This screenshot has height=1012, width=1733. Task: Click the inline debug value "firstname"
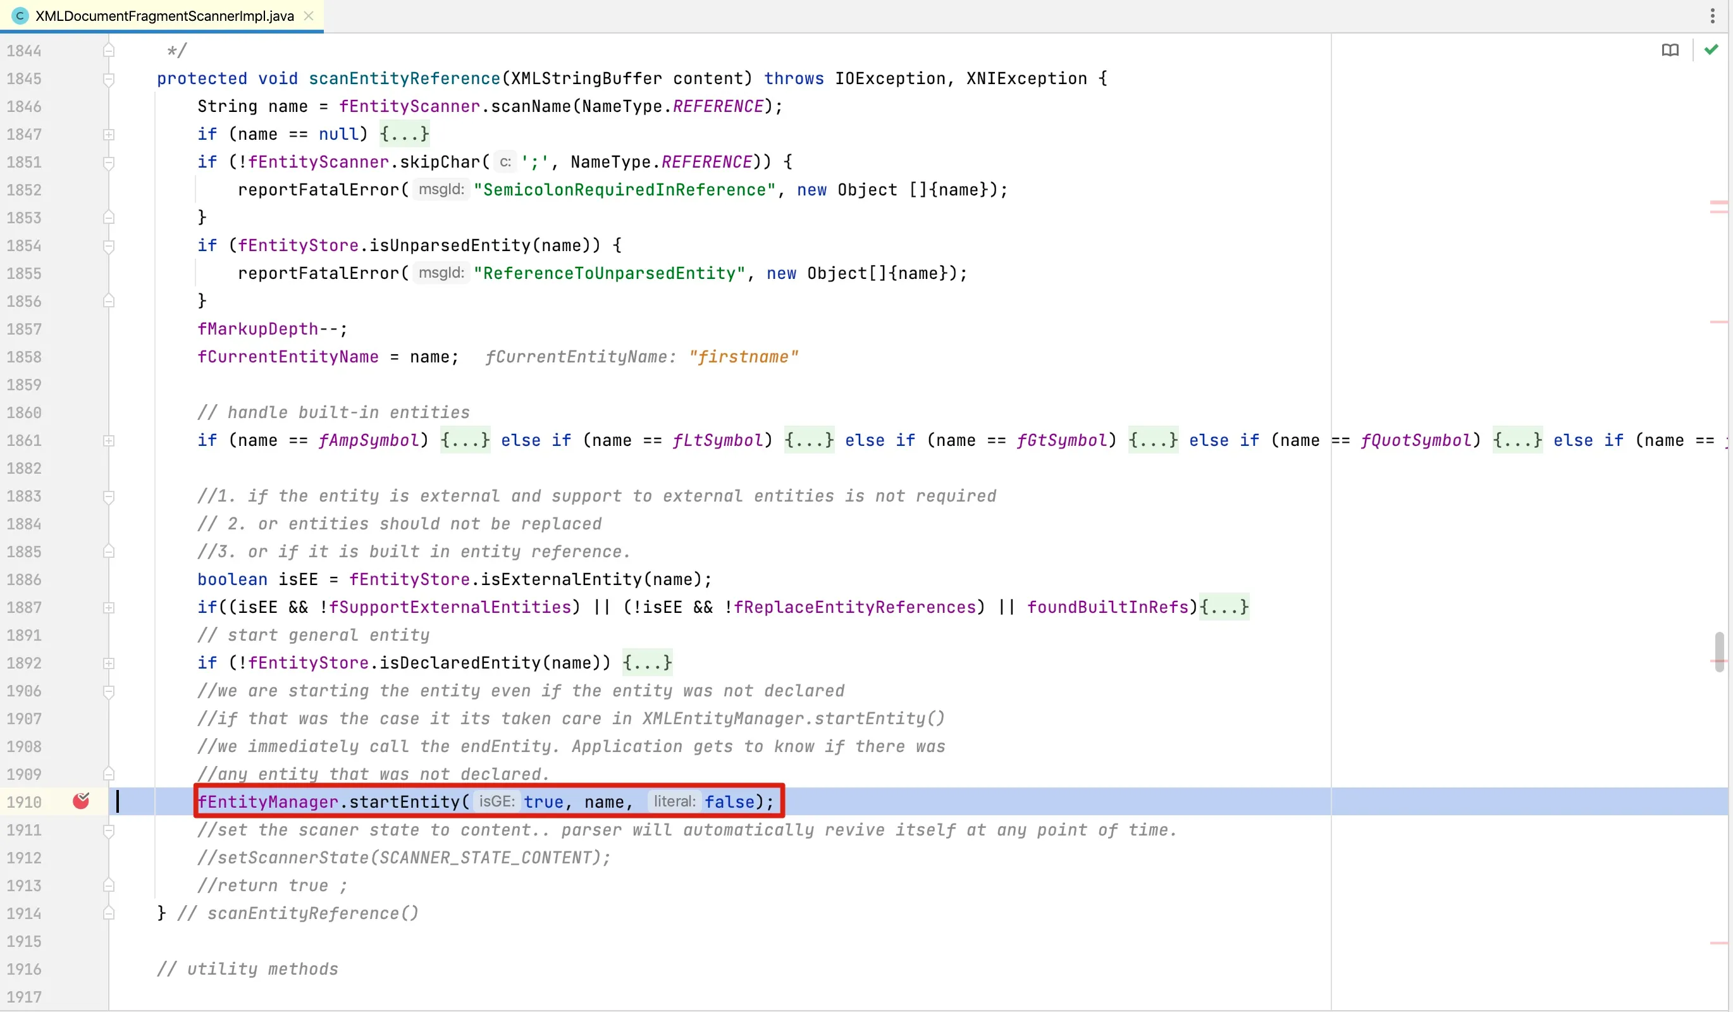pyautogui.click(x=743, y=357)
